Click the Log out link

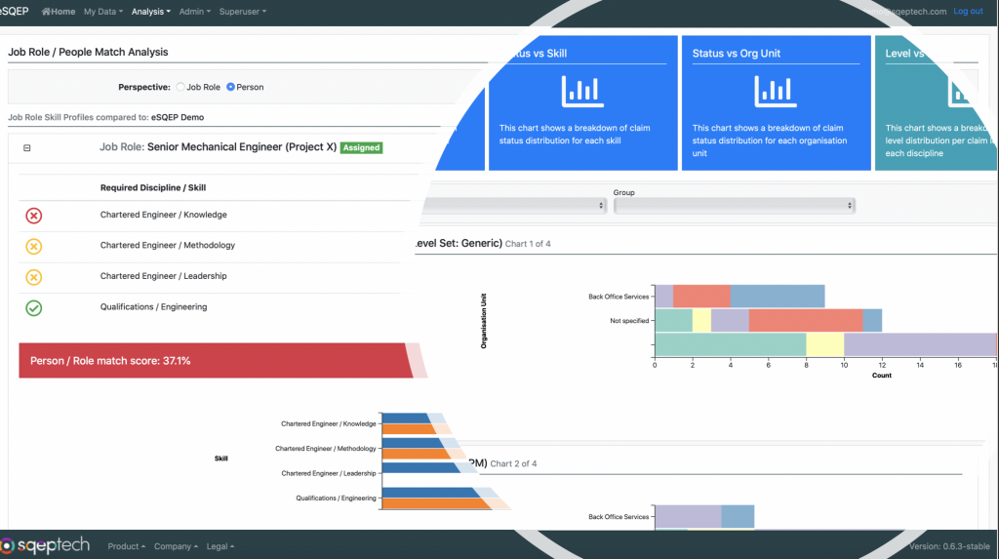(968, 11)
